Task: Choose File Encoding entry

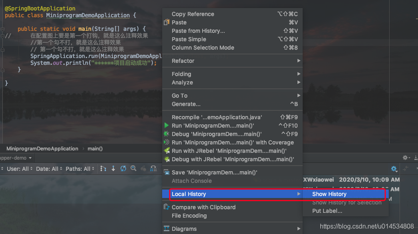Action: tap(232, 216)
